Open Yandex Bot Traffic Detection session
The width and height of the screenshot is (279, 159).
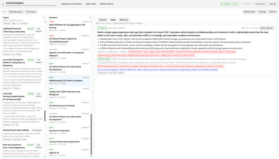tap(69, 93)
